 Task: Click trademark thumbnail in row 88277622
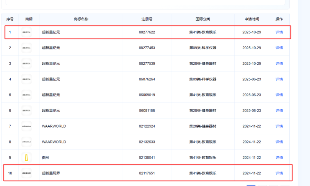point(26,32)
